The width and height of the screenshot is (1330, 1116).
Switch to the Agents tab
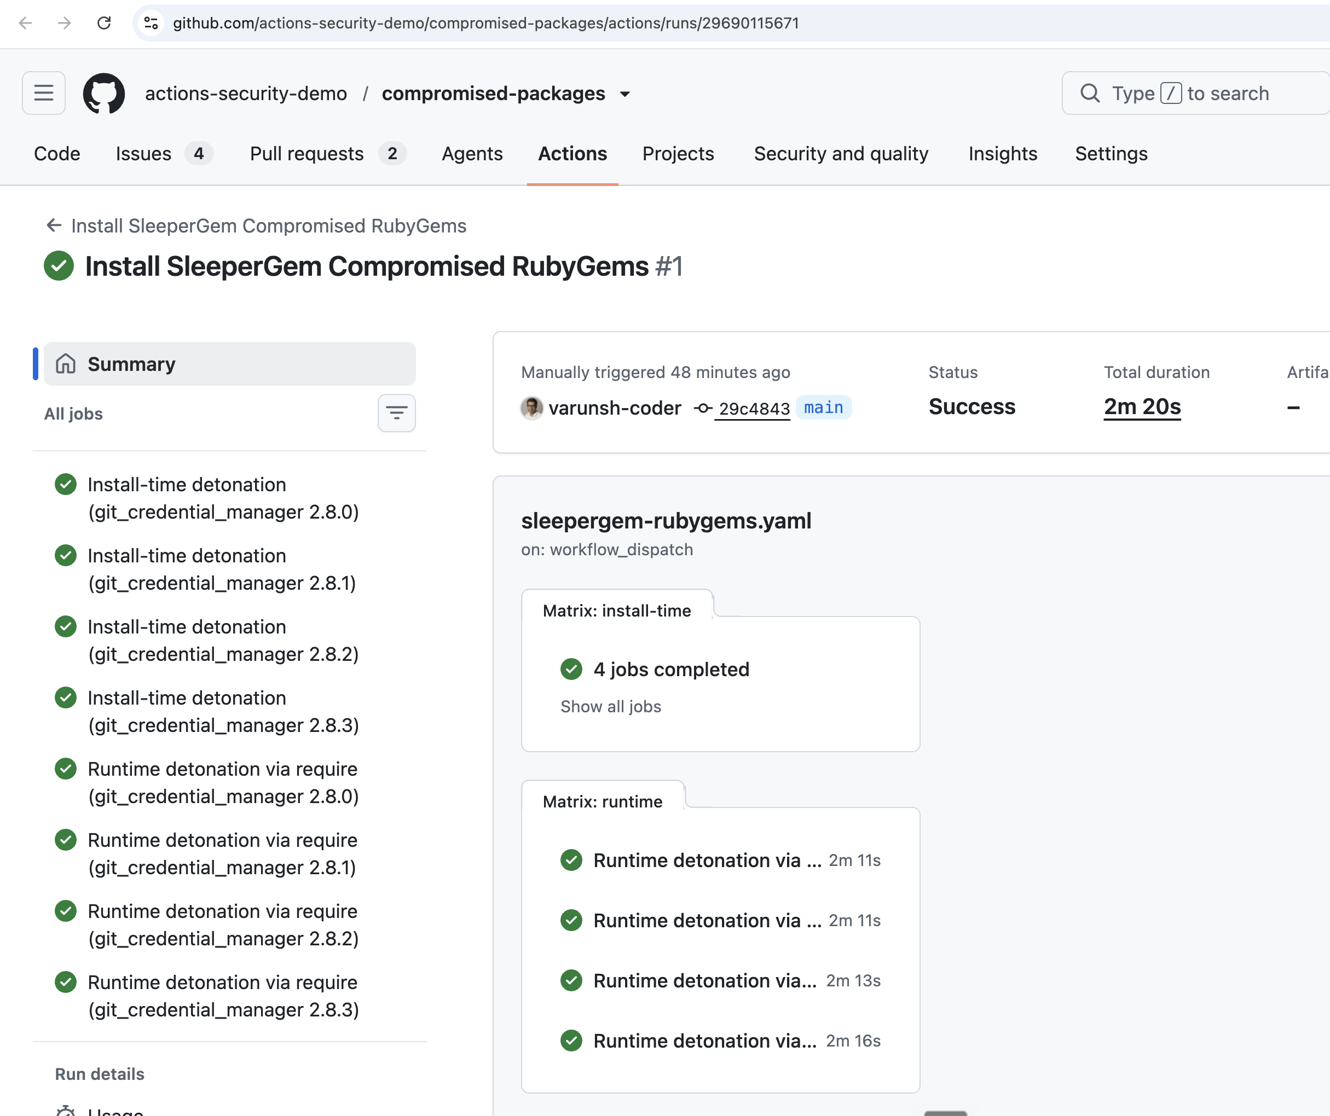472,154
